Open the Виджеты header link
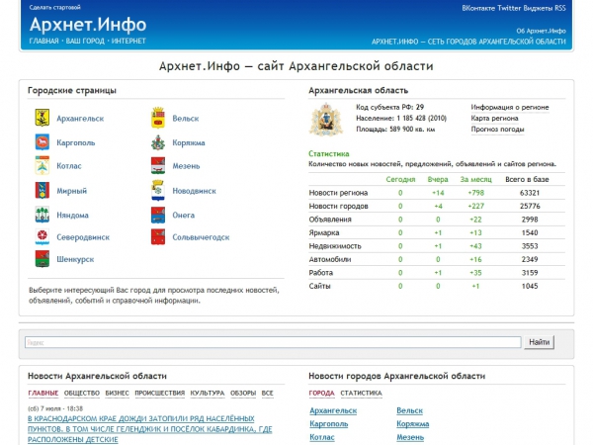Screen dimensions: 593x445 click(538, 8)
